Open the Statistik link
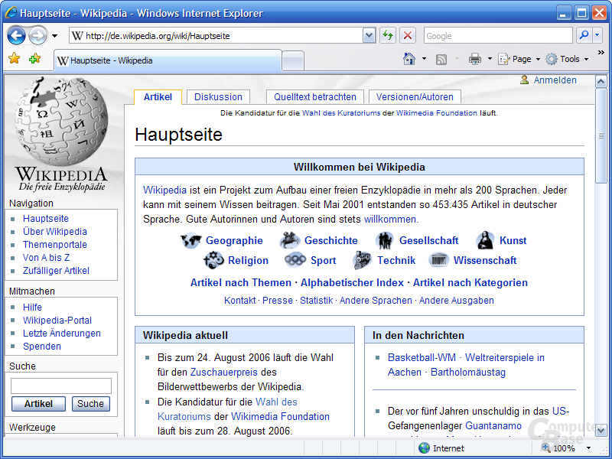The height and width of the screenshot is (459, 612). click(316, 300)
